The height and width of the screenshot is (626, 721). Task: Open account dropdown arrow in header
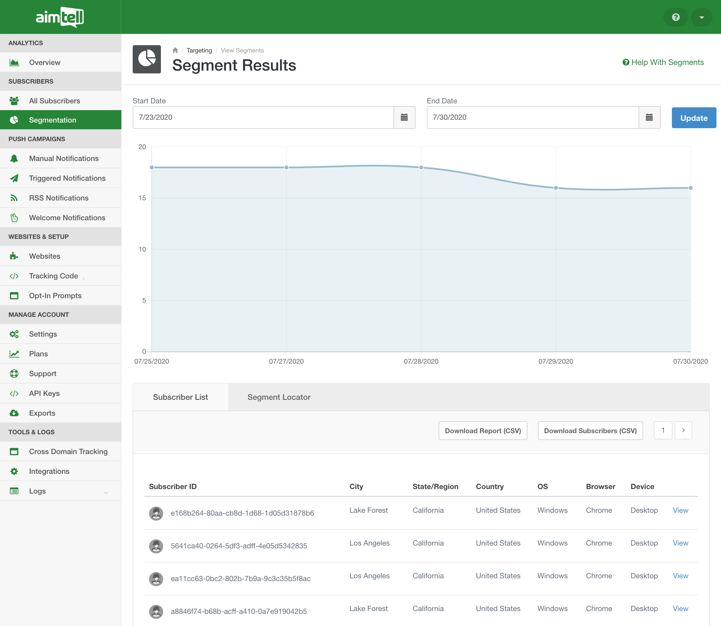(x=702, y=17)
